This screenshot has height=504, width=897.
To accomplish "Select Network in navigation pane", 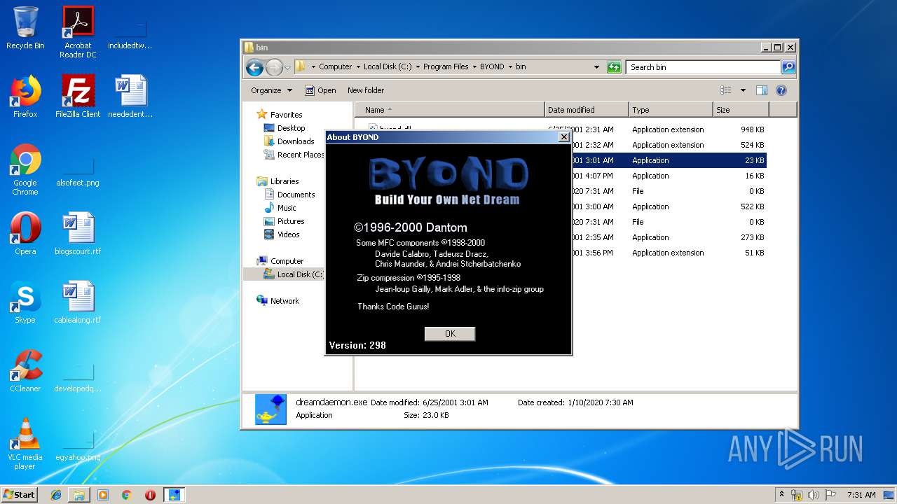I will pos(278,301).
